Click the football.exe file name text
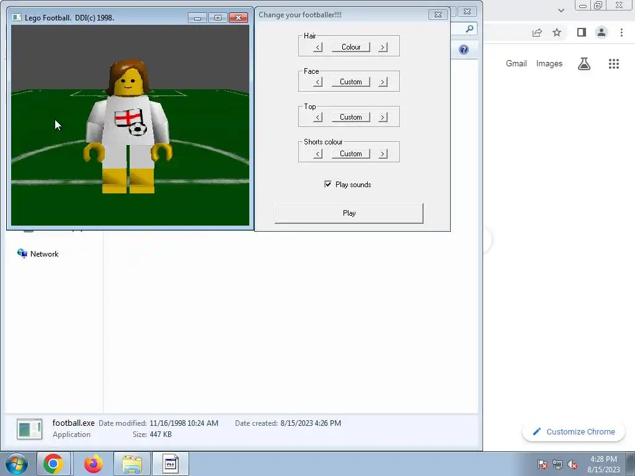This screenshot has width=635, height=476. pyautogui.click(x=73, y=423)
